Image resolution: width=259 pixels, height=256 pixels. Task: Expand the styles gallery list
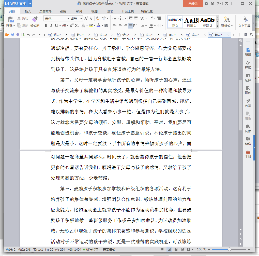[x=218, y=26]
